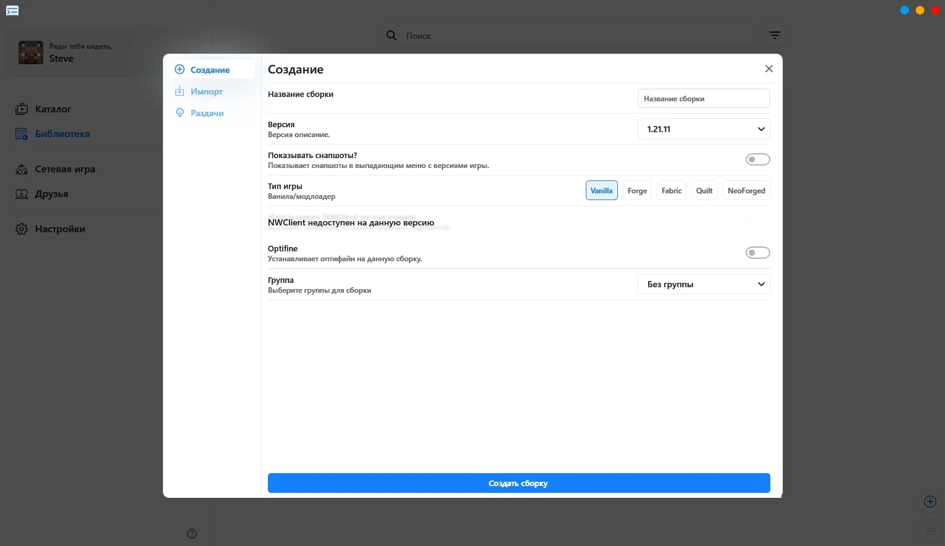Click the Catalog icon in sidebar
Image resolution: width=945 pixels, height=546 pixels.
tap(22, 109)
